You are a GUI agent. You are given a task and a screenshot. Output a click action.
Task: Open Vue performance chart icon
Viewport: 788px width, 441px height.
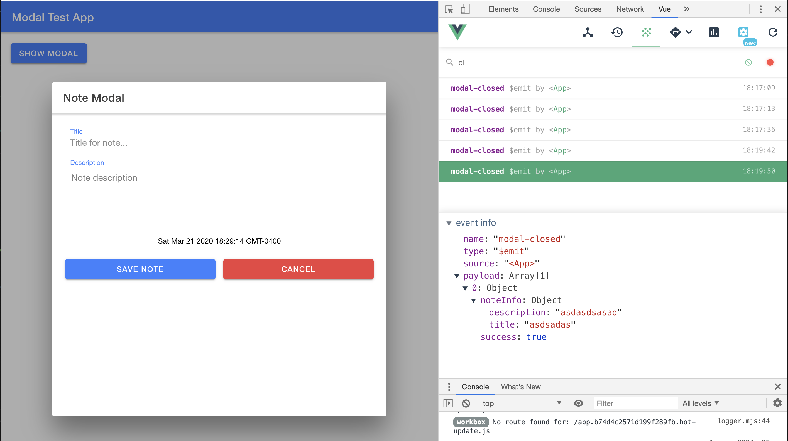click(x=713, y=32)
